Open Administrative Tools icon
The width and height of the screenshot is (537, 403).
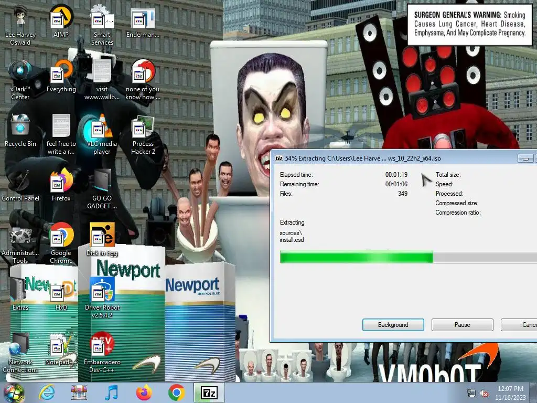[x=20, y=243]
